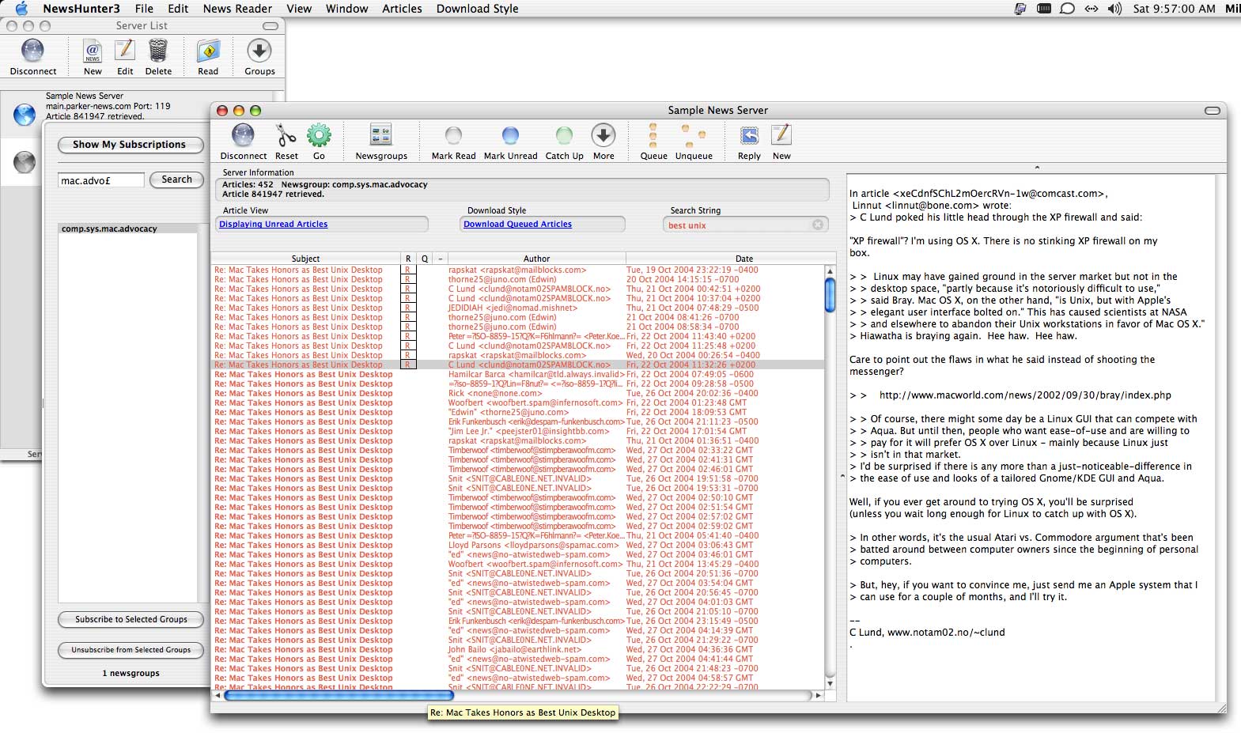This screenshot has width=1241, height=733.
Task: Open the File menu
Action: click(144, 9)
